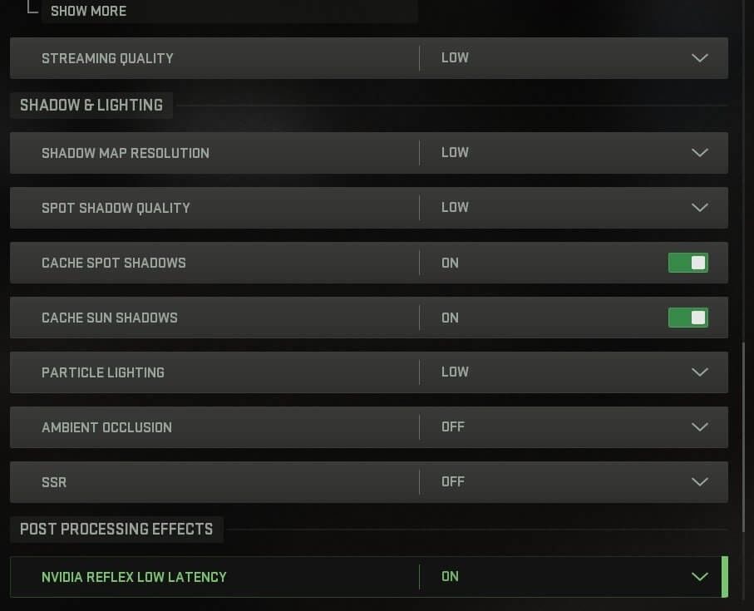The width and height of the screenshot is (754, 611).
Task: Click Show More expander
Action: (x=88, y=12)
